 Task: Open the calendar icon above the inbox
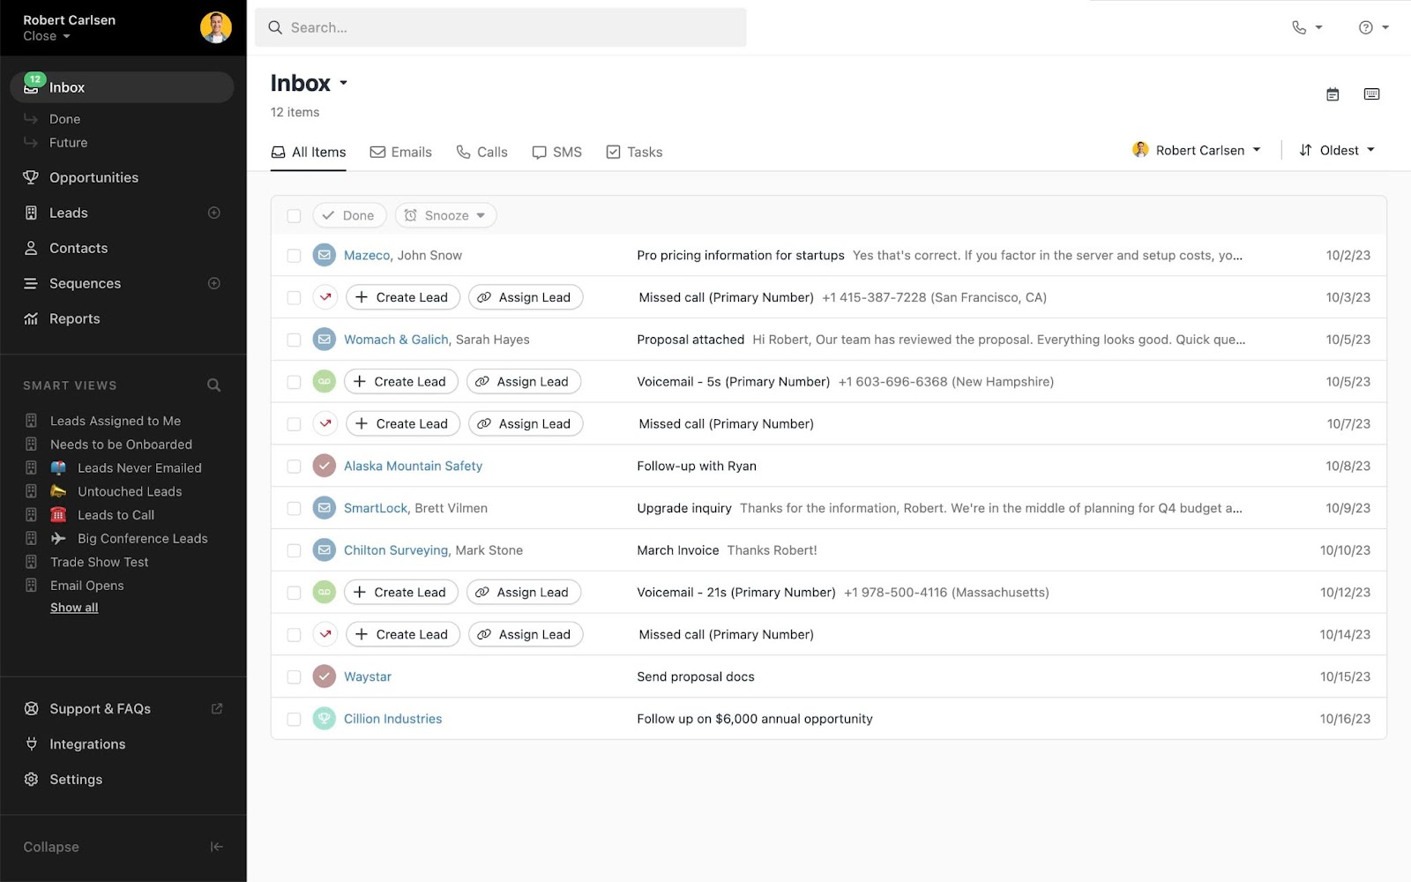(1333, 93)
